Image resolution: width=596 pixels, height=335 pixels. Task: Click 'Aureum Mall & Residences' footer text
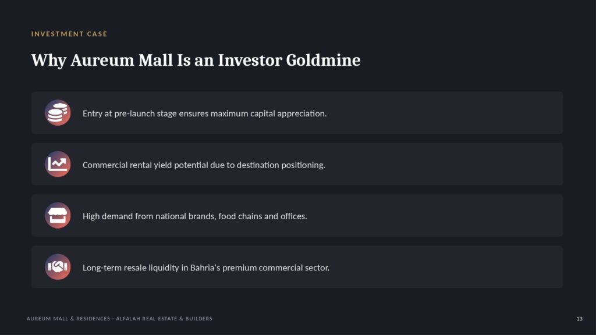pyautogui.click(x=69, y=319)
